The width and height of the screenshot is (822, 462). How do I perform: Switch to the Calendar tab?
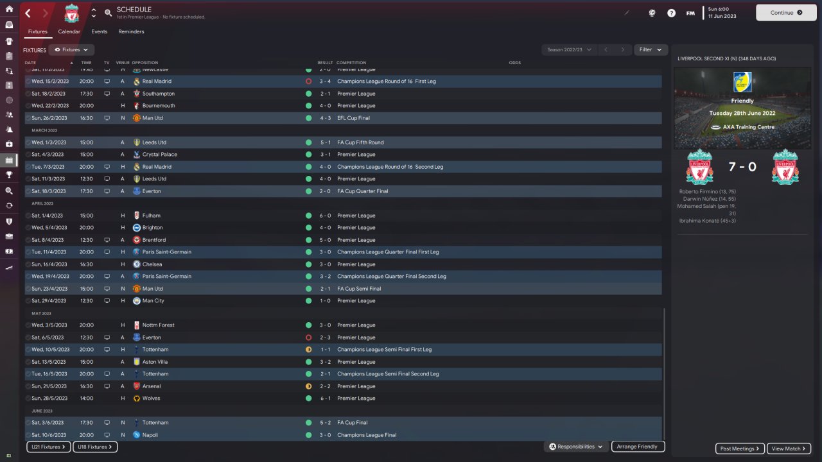point(69,31)
